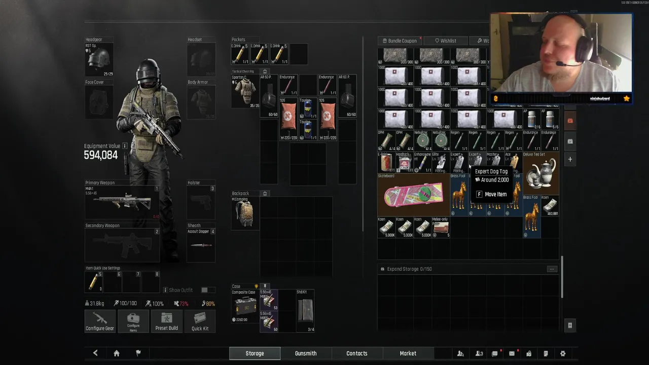Select the Headgear helmet slot
Screen dimensions: 649x365
tap(99, 60)
